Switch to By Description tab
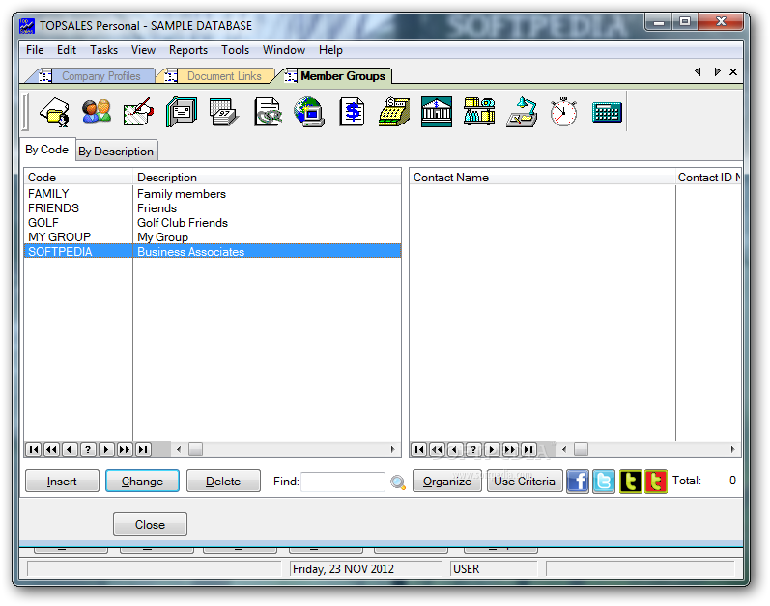 (116, 151)
